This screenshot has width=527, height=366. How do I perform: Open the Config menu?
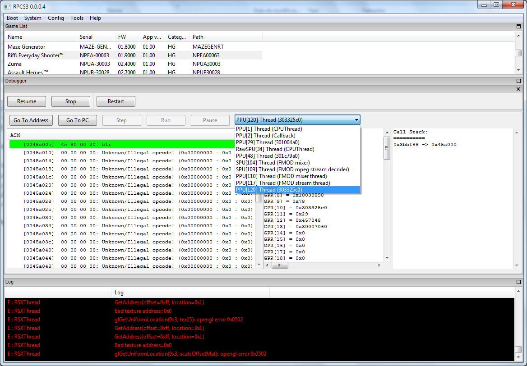(56, 18)
